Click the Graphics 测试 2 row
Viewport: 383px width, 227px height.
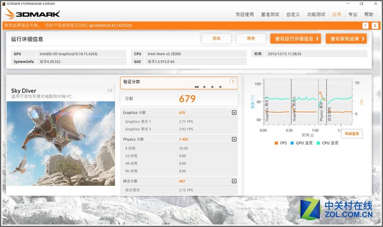coord(179,129)
